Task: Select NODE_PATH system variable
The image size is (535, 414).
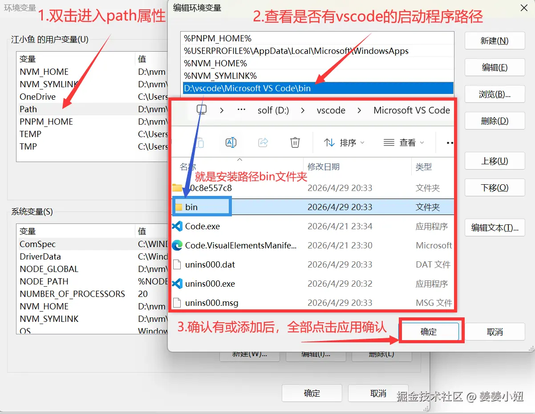Action: tap(93, 281)
